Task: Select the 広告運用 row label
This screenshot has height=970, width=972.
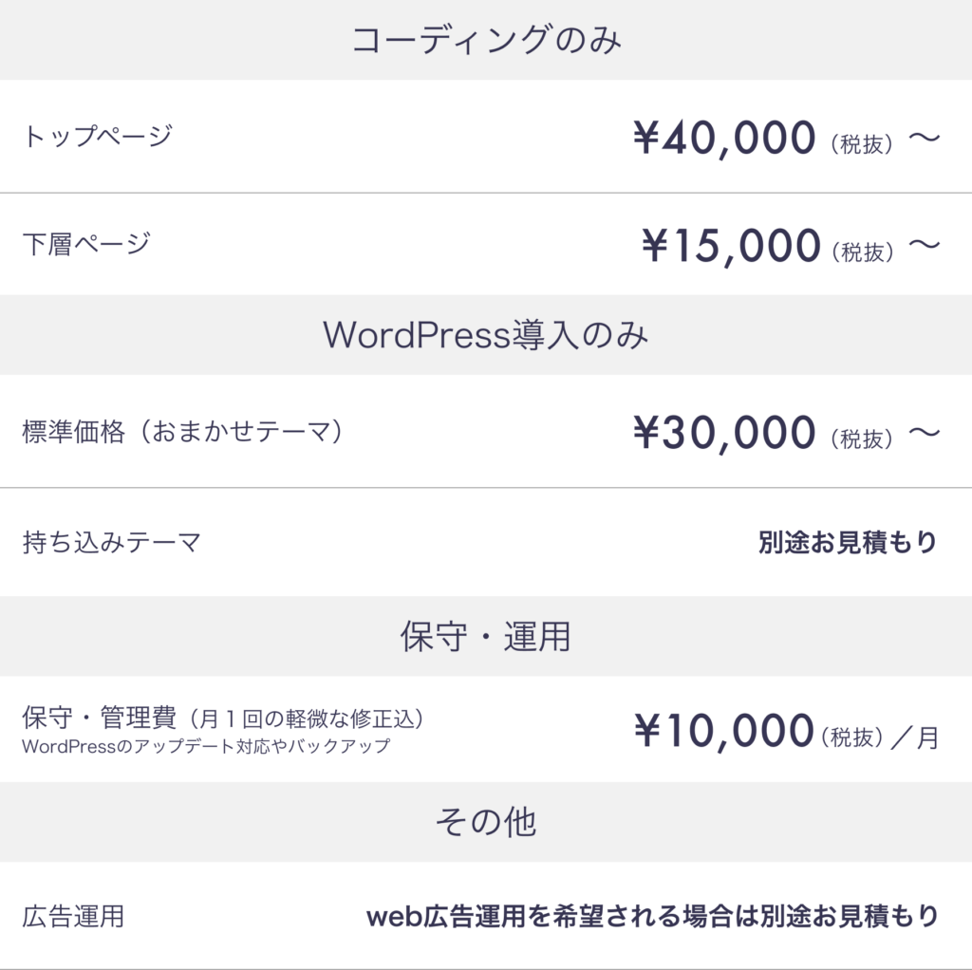Action: click(73, 917)
